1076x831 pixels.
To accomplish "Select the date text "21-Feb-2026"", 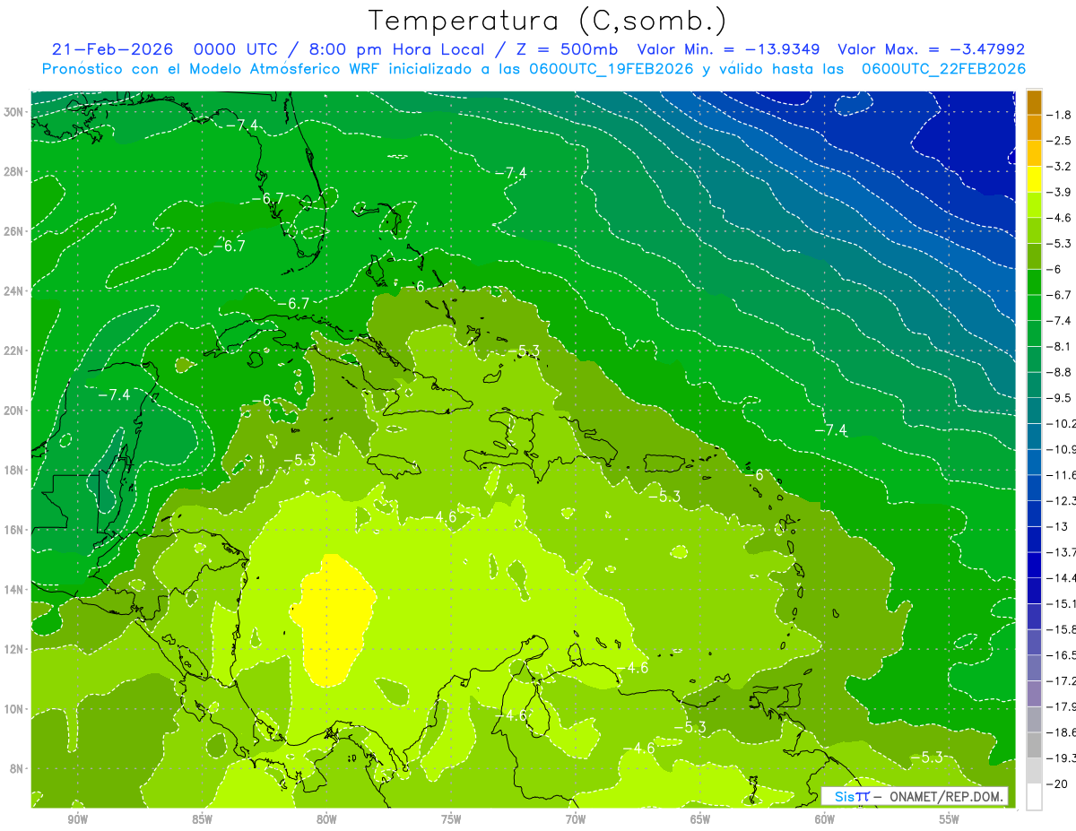I will coord(113,49).
